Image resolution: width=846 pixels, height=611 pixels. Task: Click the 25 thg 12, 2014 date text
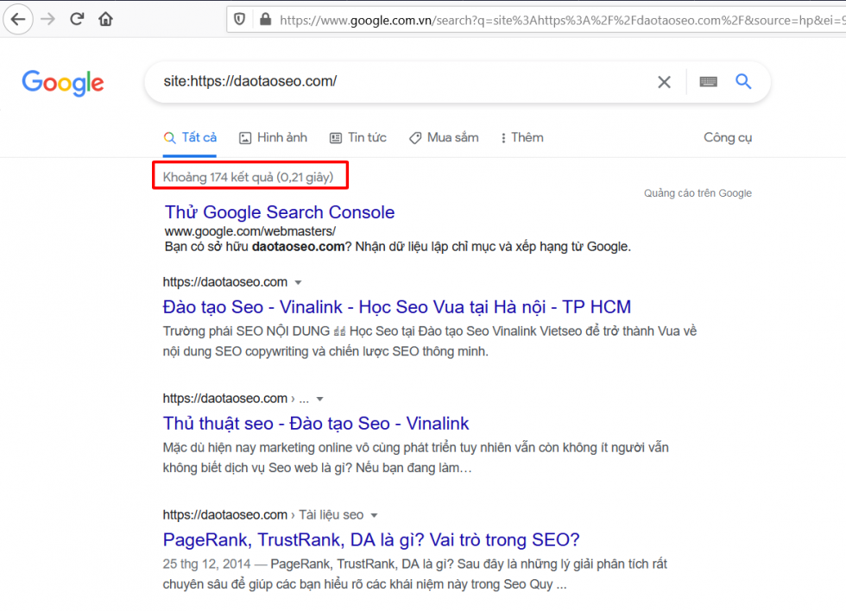click(x=206, y=564)
